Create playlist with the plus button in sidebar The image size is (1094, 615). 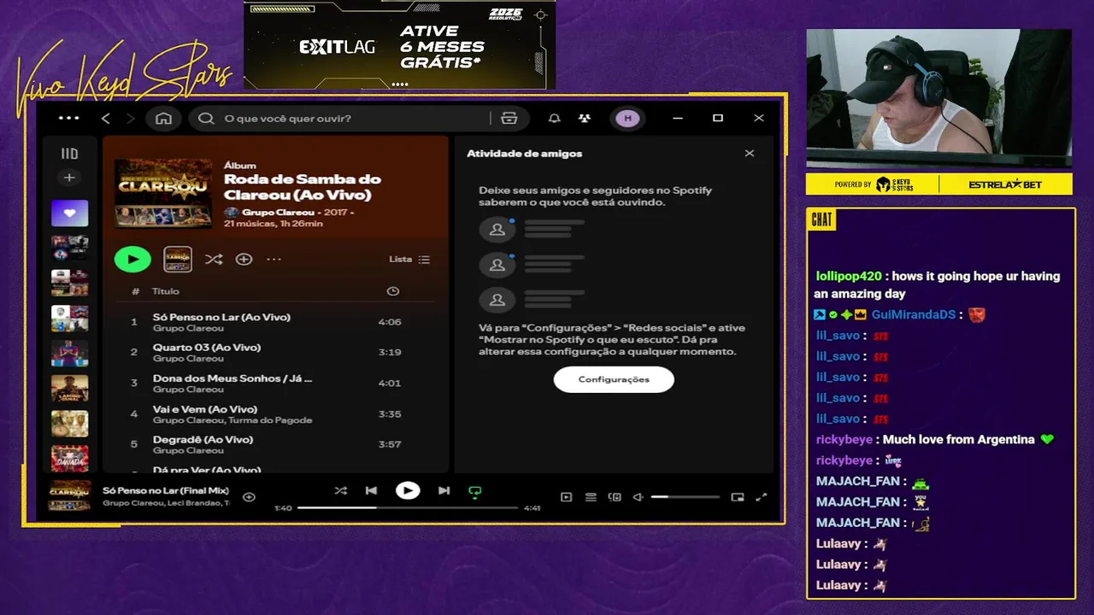click(x=69, y=178)
